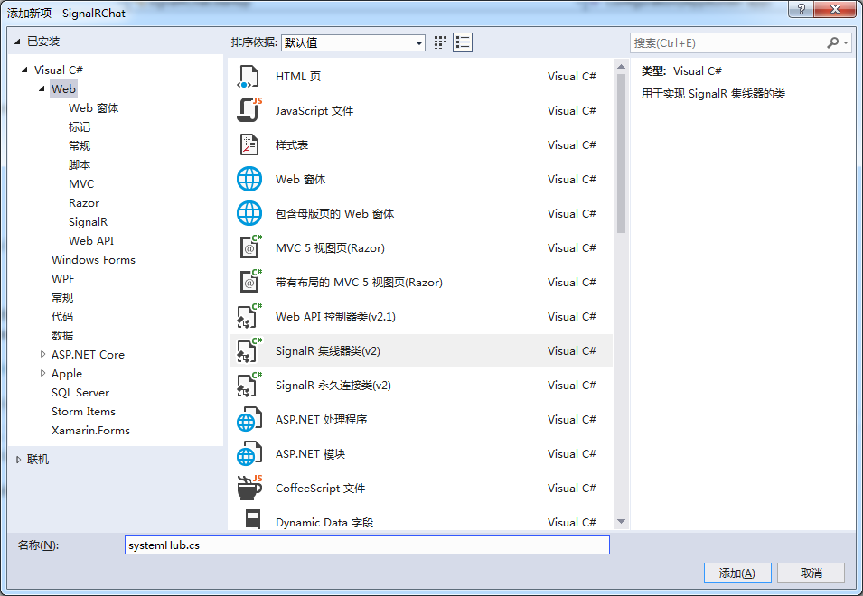The width and height of the screenshot is (863, 596).
Task: Click the "ASP.NET 处理程序" label
Action: click(x=321, y=420)
